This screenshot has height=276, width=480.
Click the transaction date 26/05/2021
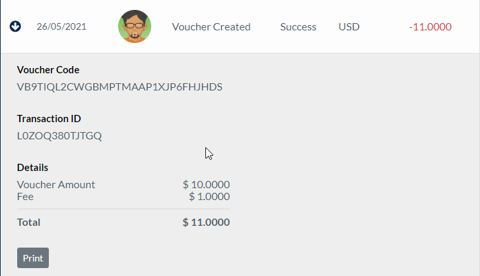pyautogui.click(x=61, y=27)
